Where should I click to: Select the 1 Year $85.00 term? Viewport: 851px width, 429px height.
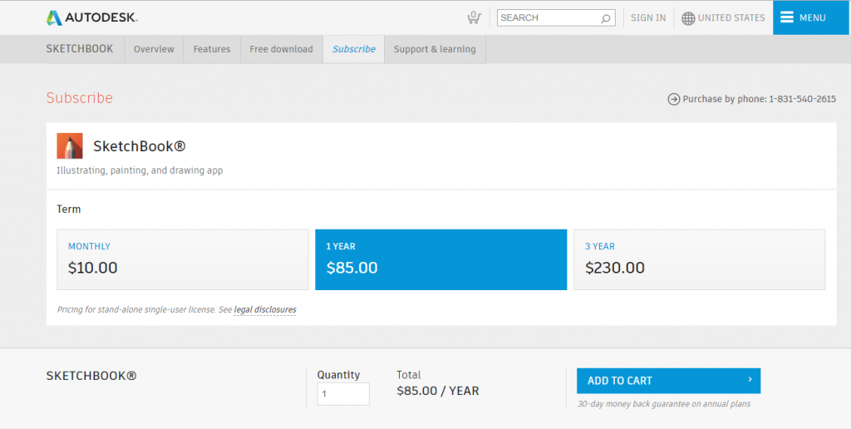(440, 259)
